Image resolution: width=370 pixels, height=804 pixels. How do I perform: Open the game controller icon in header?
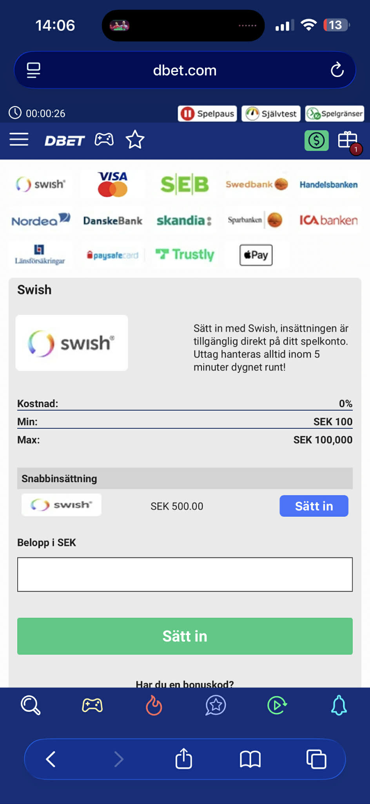point(104,140)
